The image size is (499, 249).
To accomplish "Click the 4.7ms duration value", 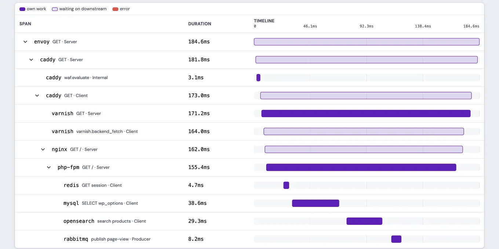I will [x=196, y=185].
